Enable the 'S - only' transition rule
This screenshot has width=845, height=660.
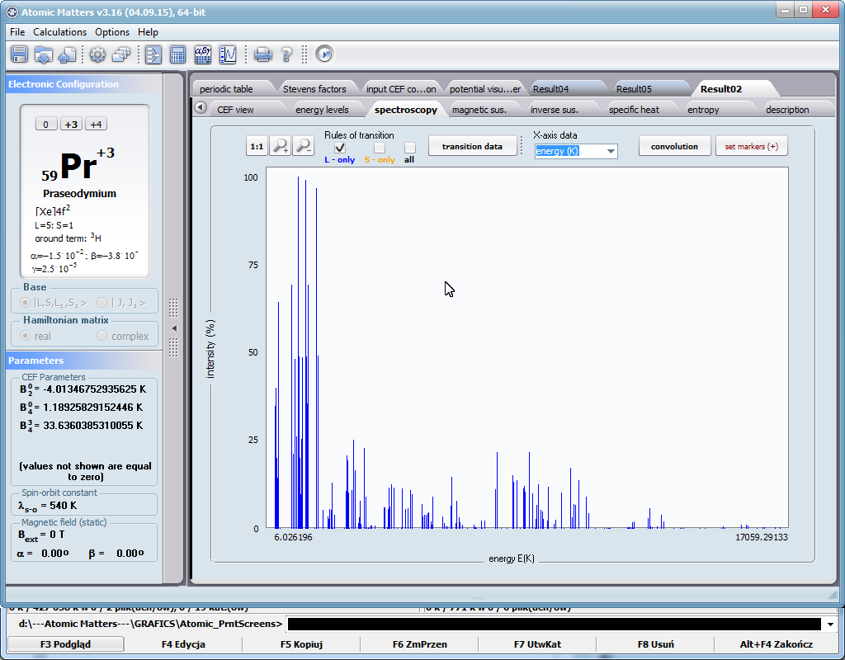380,147
